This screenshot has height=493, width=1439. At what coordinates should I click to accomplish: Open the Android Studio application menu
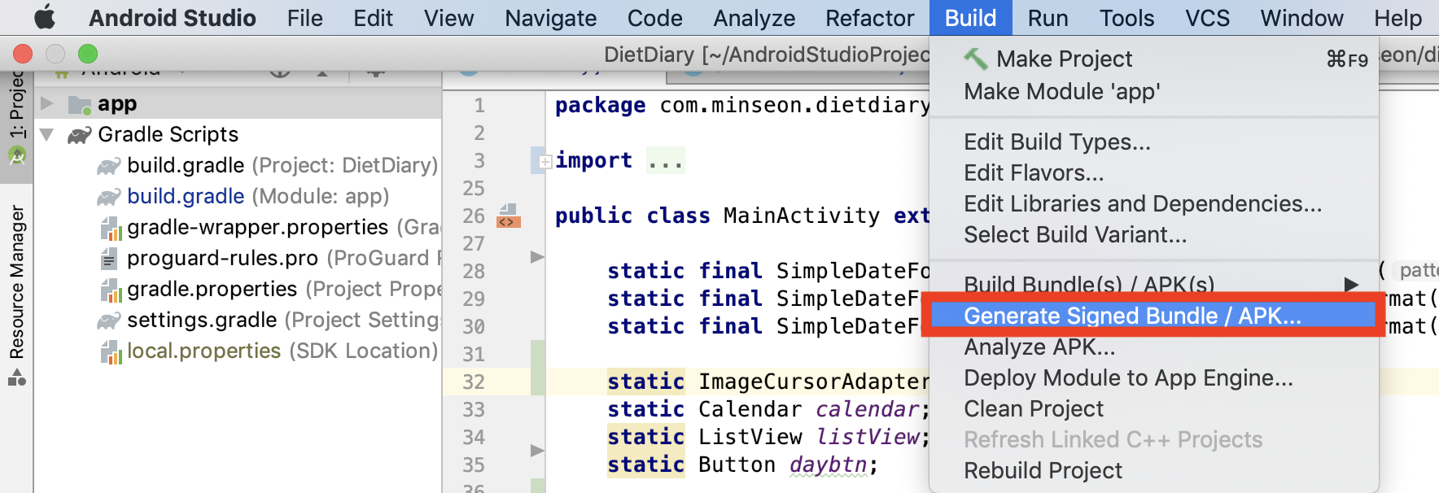[173, 18]
